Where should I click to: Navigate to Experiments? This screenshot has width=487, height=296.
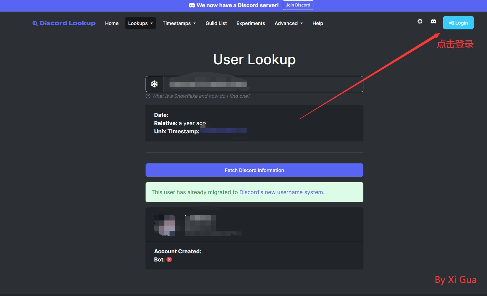pos(251,23)
